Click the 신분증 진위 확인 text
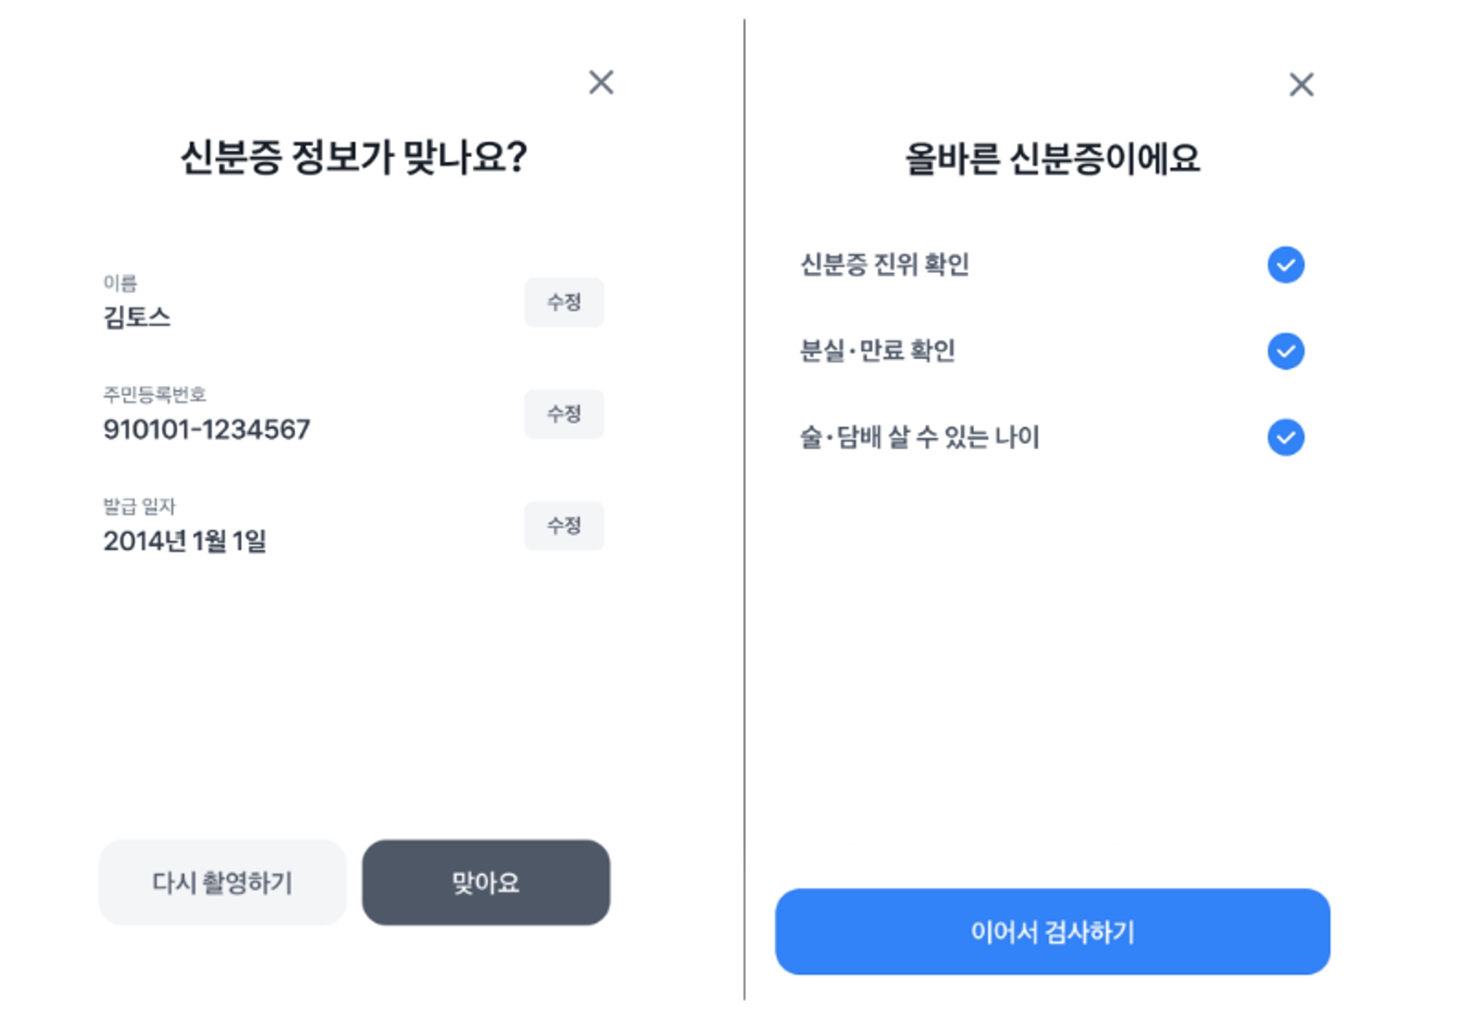This screenshot has height=1028, width=1457. coord(884,264)
